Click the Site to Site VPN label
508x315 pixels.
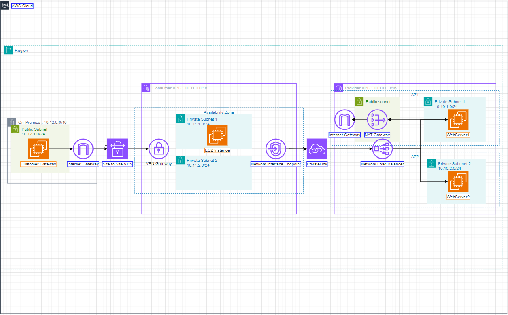117,164
